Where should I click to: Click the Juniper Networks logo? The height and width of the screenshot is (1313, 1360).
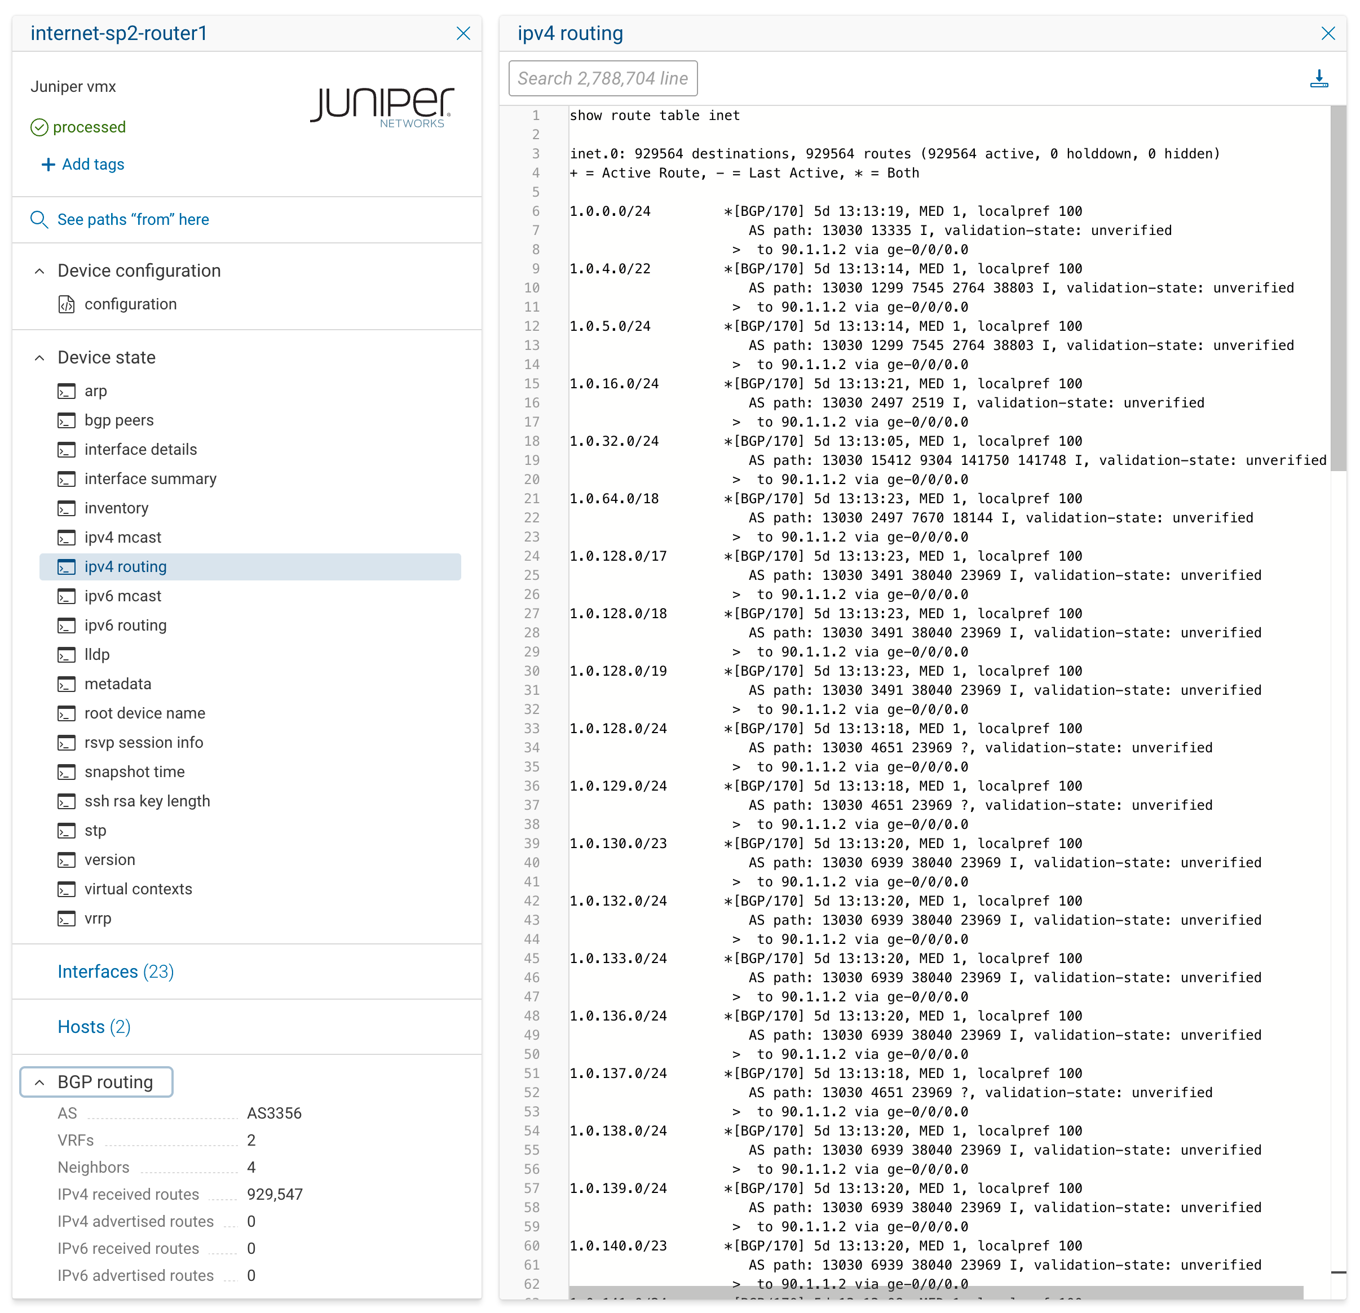381,105
